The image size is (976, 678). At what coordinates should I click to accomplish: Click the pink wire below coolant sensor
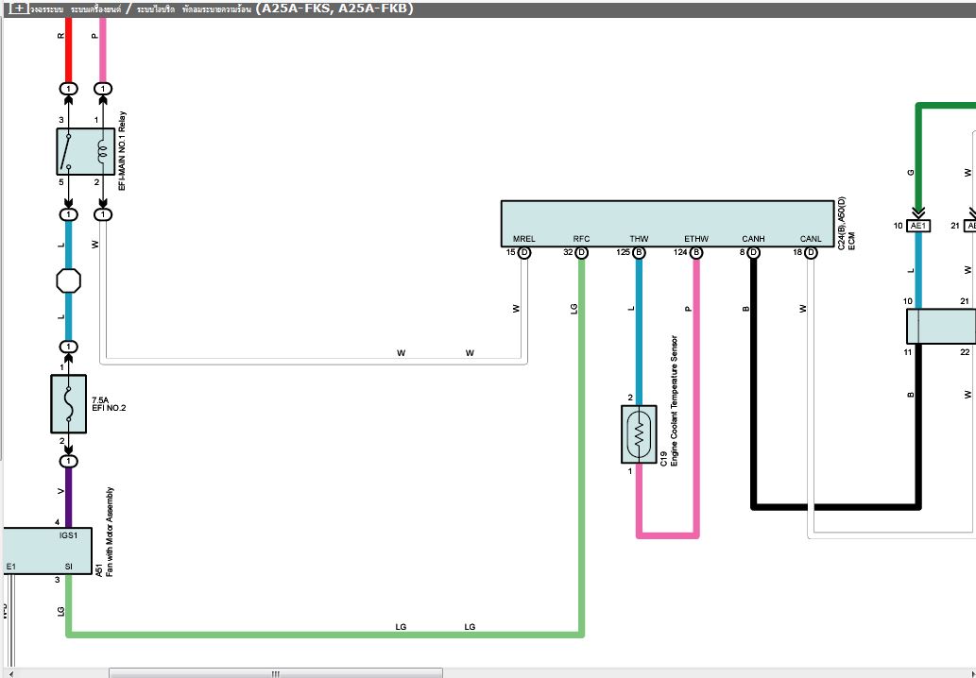pyautogui.click(x=668, y=535)
